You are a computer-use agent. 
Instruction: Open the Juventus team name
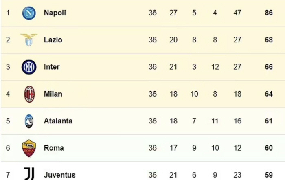pos(59,175)
